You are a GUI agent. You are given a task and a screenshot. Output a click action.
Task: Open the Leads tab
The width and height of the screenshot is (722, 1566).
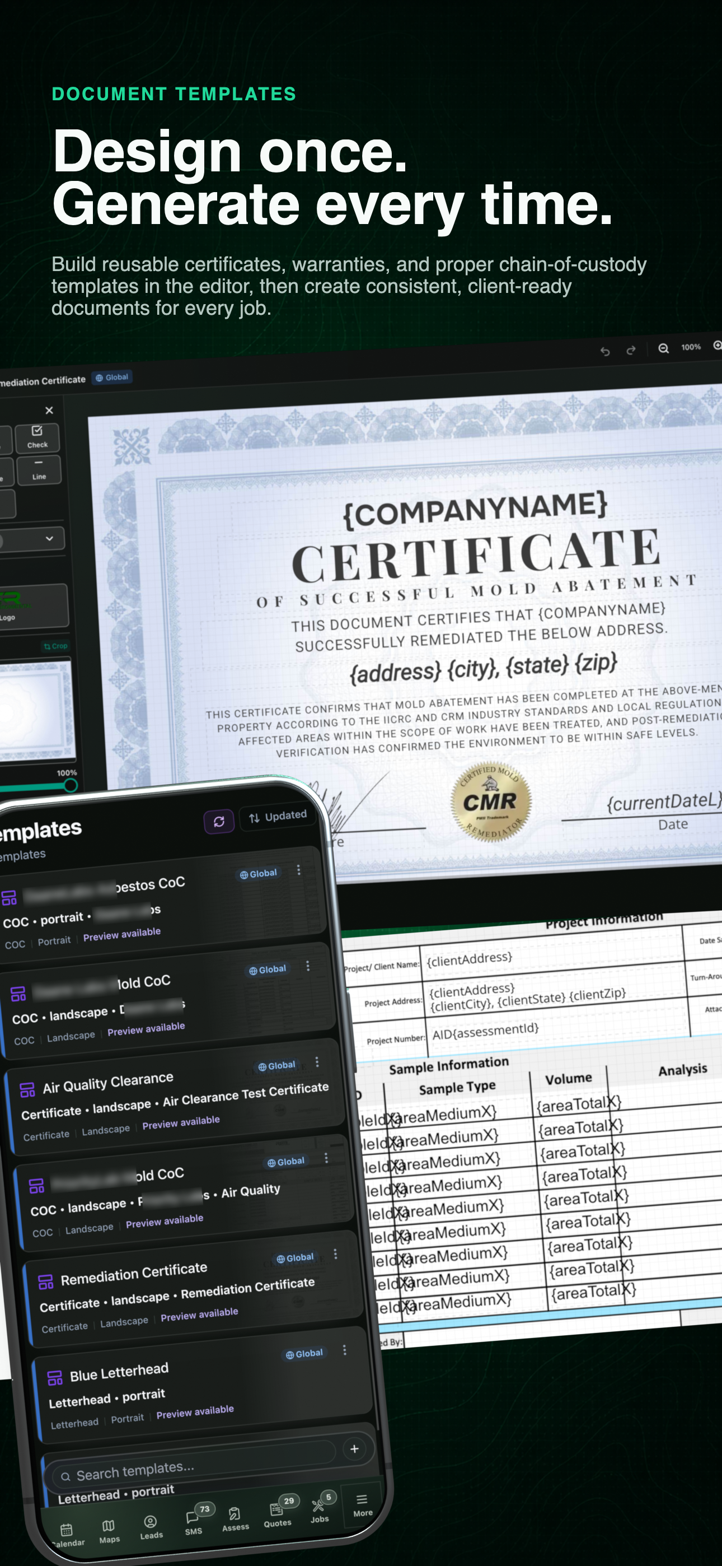[151, 1527]
